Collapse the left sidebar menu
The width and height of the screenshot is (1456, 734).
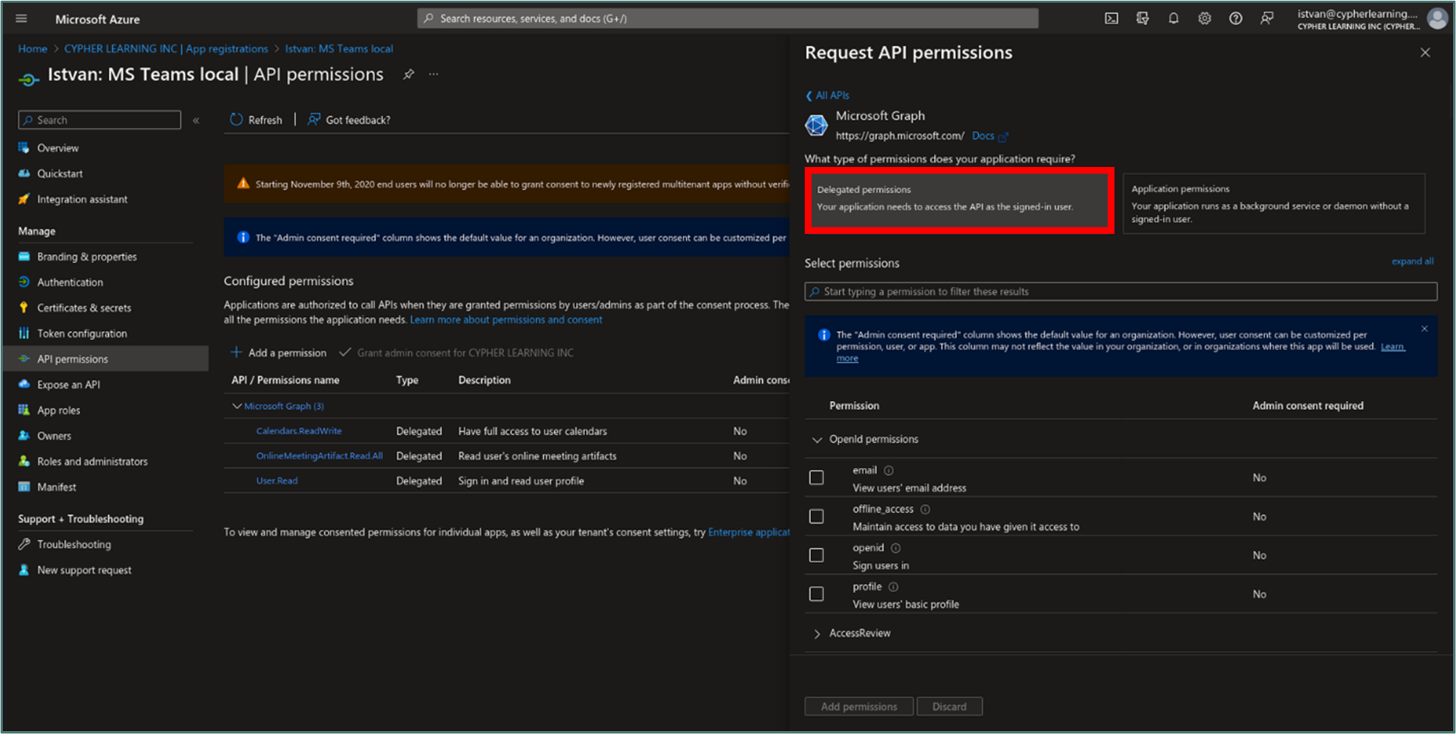196,120
